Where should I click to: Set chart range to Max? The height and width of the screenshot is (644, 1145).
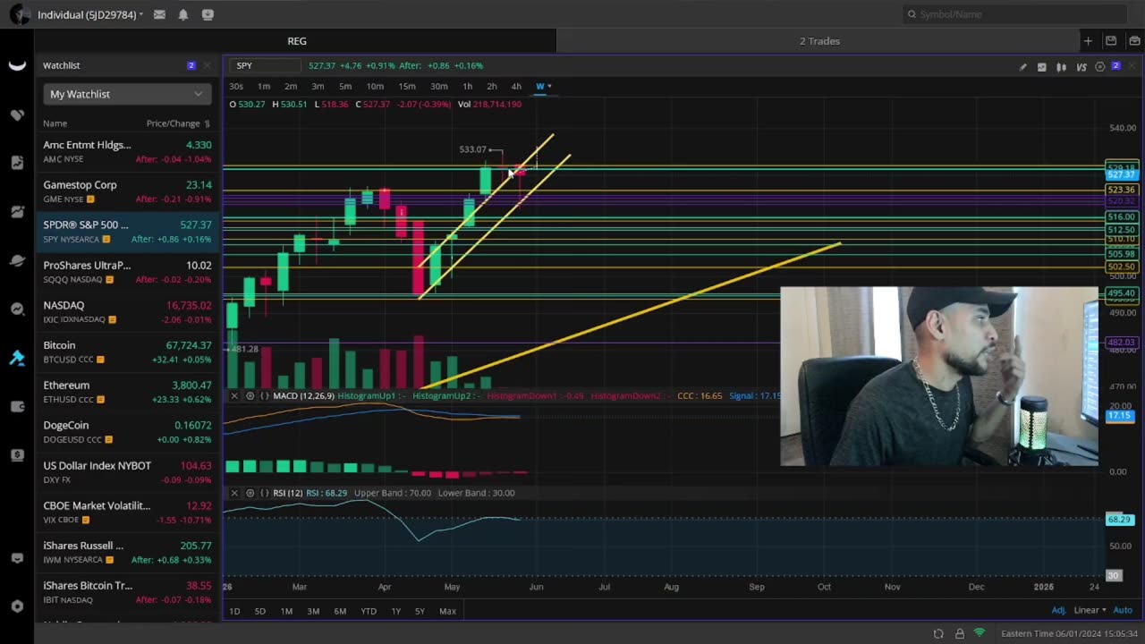[447, 612]
